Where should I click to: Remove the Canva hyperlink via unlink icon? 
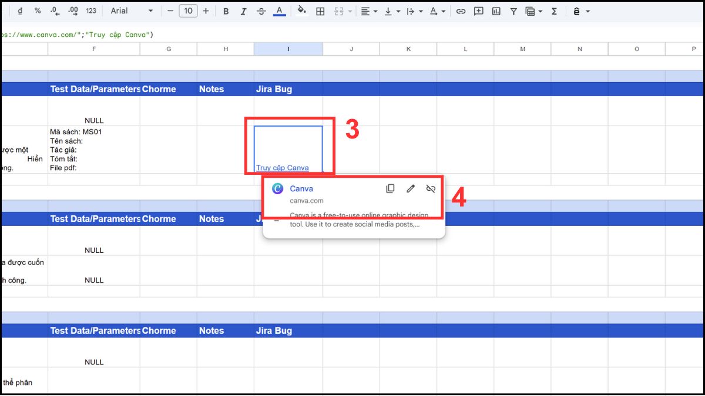click(431, 188)
